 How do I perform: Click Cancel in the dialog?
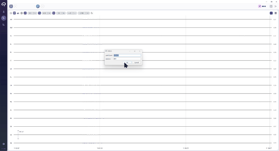click(136, 63)
